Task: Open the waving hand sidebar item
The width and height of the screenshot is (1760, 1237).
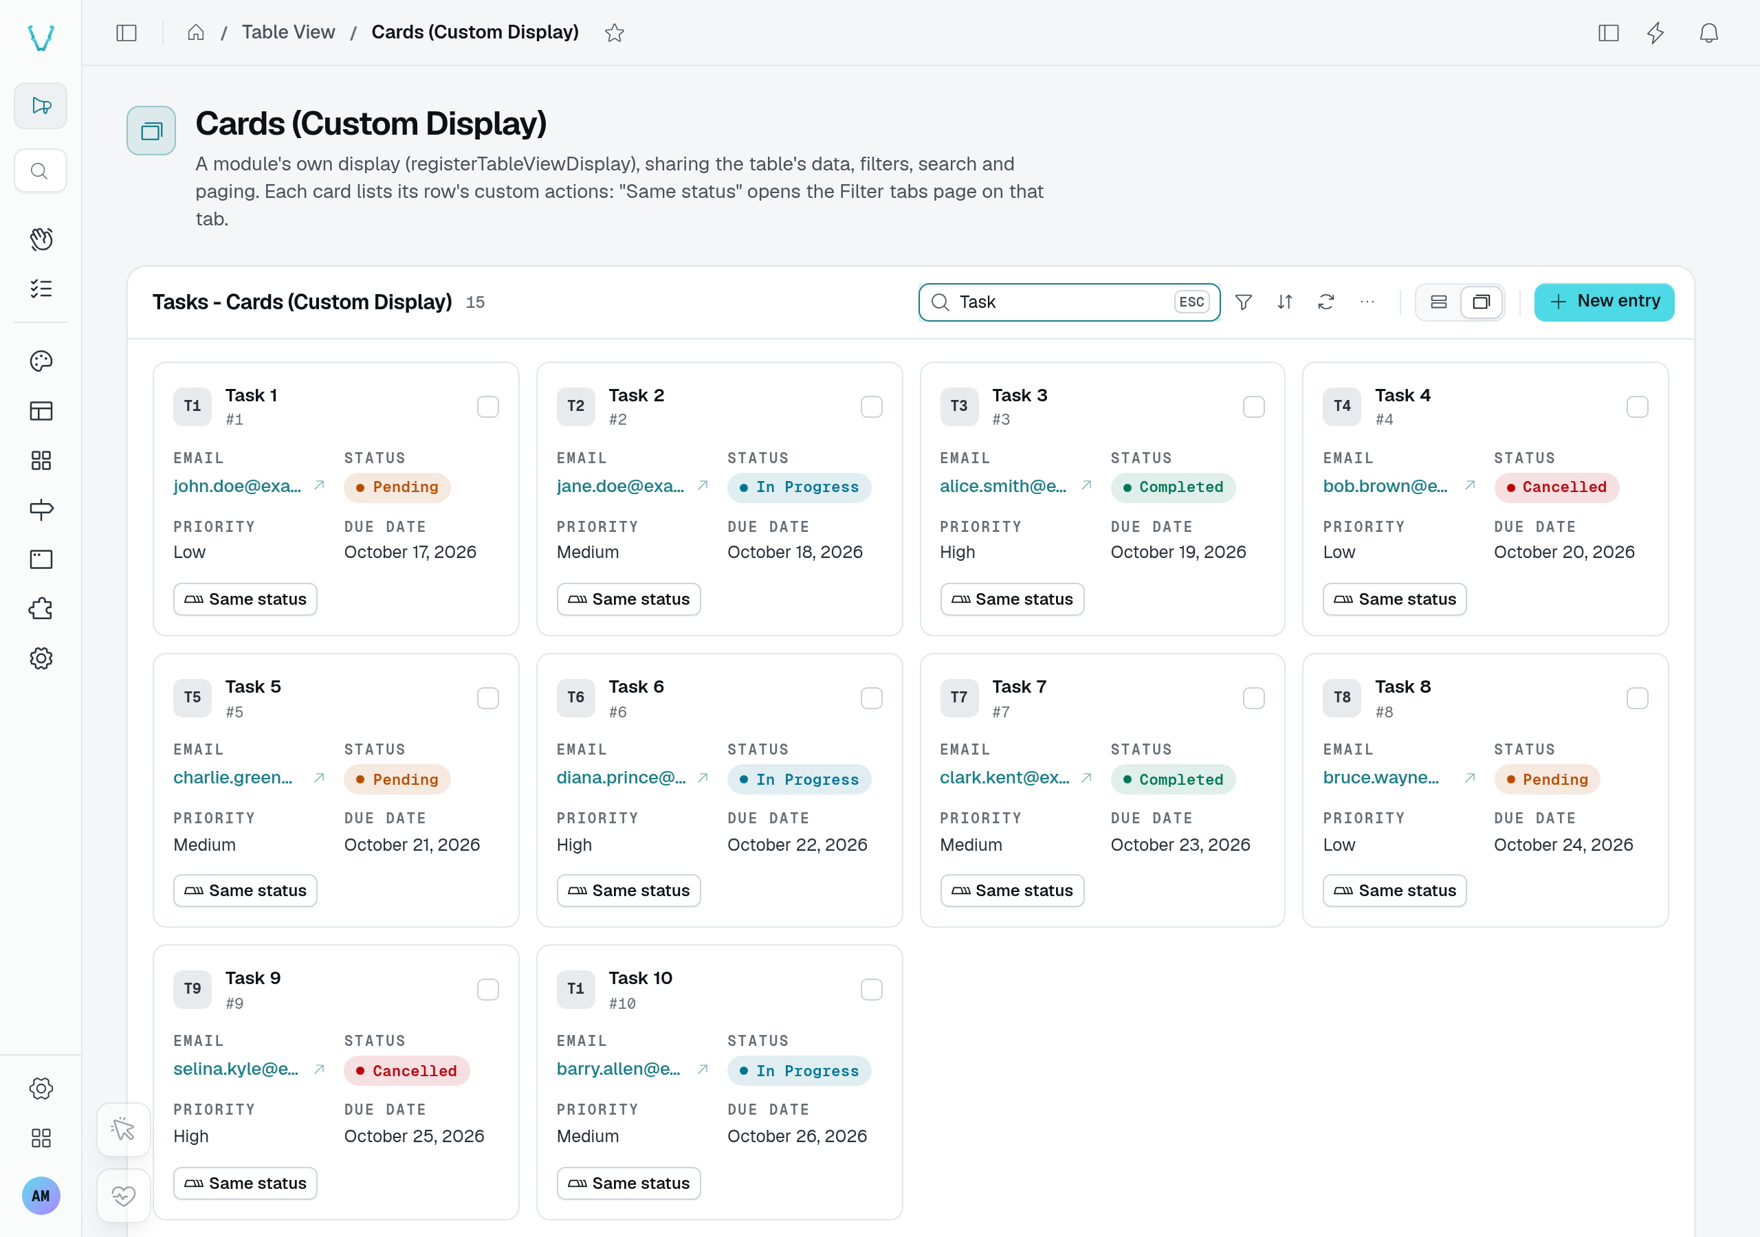Action: pyautogui.click(x=41, y=238)
